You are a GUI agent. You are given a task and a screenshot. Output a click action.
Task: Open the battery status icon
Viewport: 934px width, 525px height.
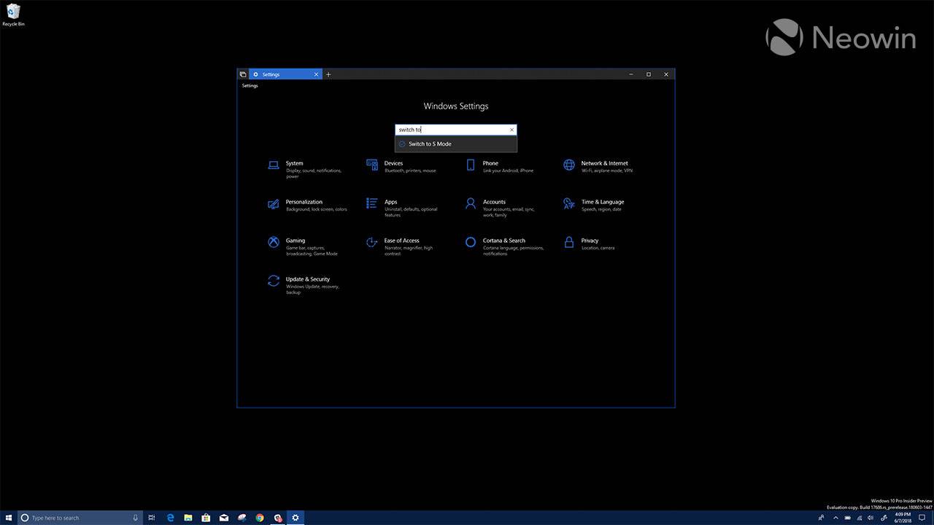[847, 518]
